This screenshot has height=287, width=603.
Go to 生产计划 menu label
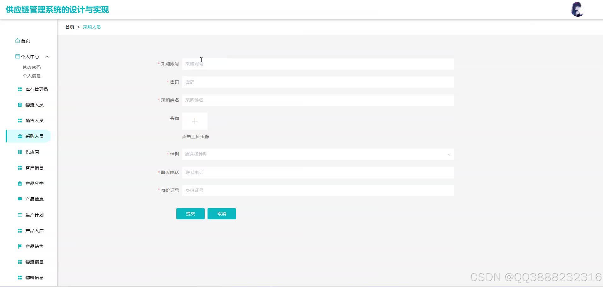(x=34, y=215)
